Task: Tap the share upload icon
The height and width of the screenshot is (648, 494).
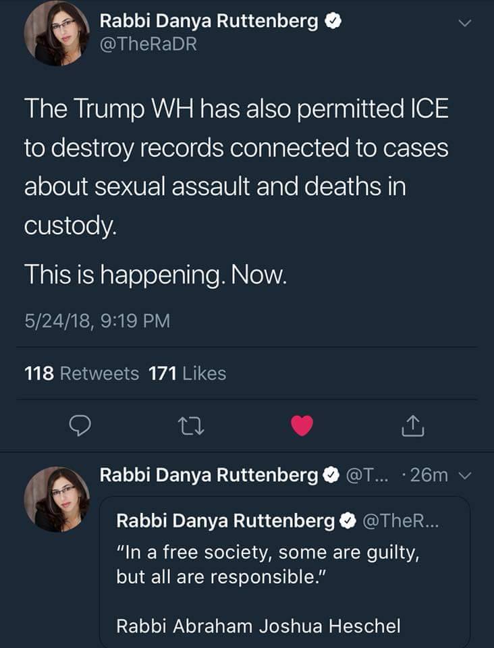Action: [x=412, y=425]
